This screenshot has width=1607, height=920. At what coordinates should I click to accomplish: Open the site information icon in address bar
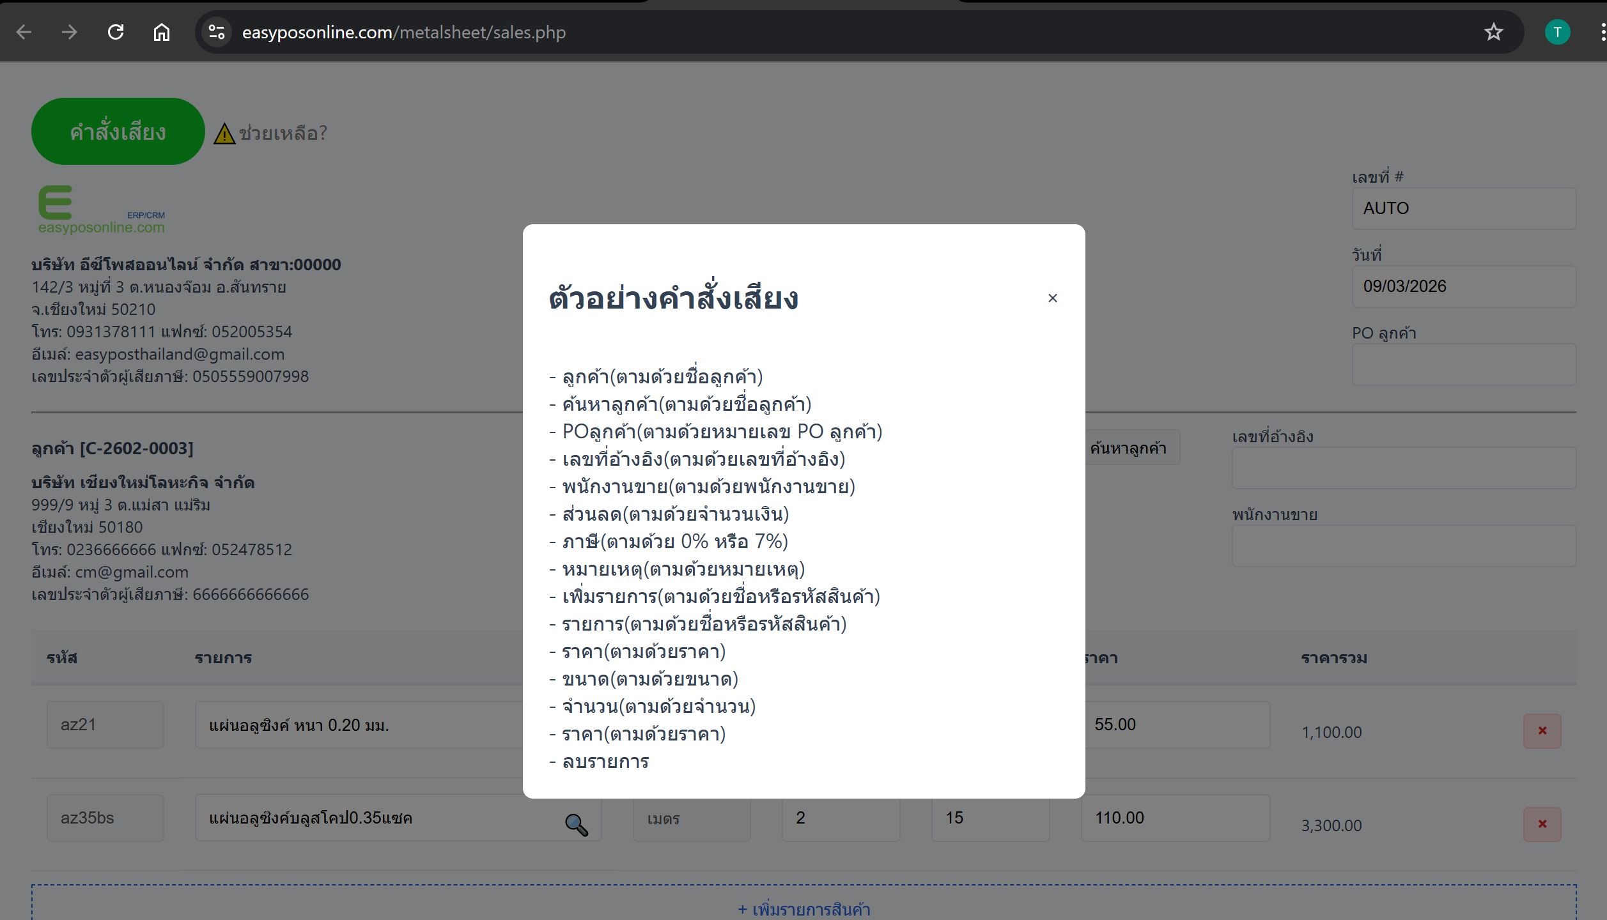(x=217, y=32)
